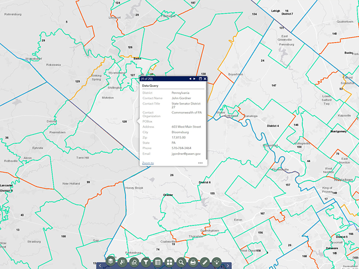Click the Zoom to link
Viewport: 359px width, 269px height.
tap(148, 163)
